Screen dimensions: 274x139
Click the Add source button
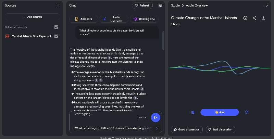click(x=33, y=17)
